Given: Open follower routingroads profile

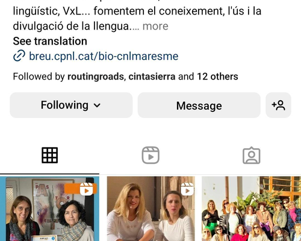Looking at the screenshot, I should point(96,77).
